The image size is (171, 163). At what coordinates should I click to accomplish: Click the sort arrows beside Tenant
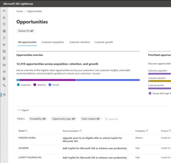[x=26, y=131]
